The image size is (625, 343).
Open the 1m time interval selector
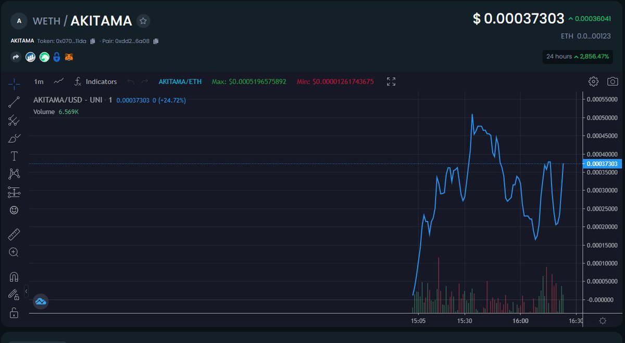click(x=39, y=82)
